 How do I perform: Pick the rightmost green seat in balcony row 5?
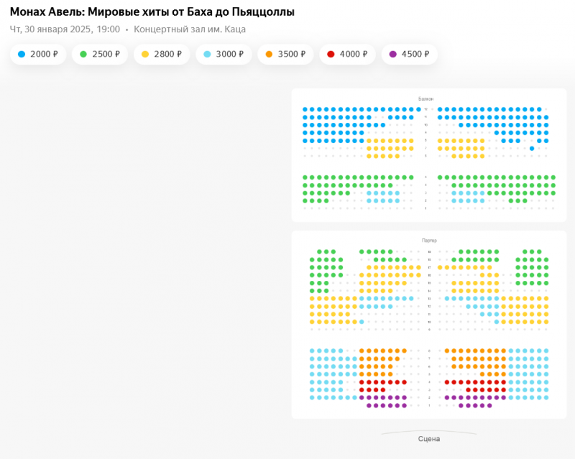point(553,177)
